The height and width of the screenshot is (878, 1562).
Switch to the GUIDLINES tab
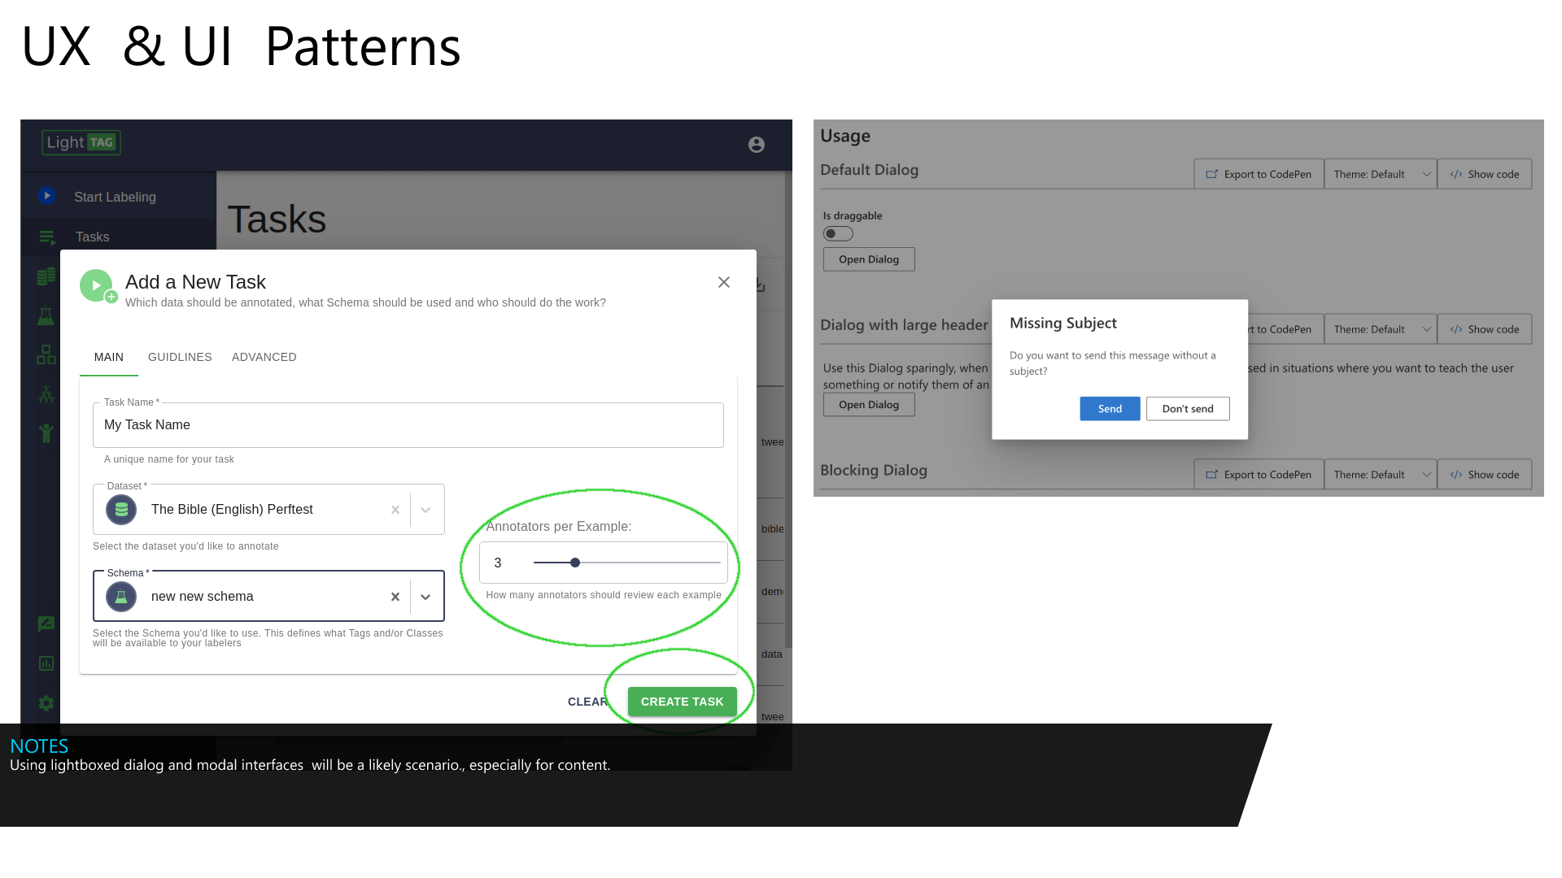click(x=180, y=357)
